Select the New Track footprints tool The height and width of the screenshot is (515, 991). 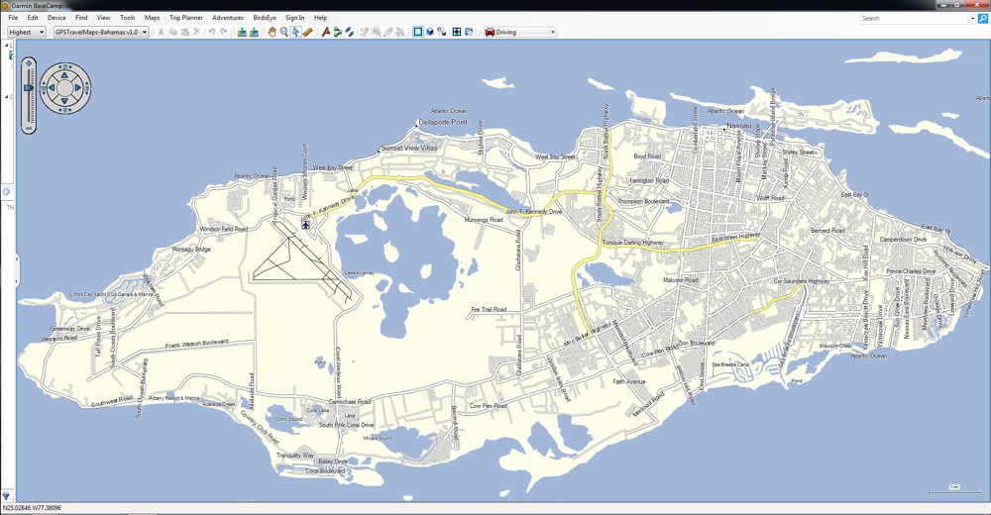point(350,32)
